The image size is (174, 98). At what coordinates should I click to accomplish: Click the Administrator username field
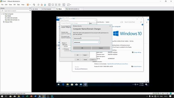[x=86, y=38]
